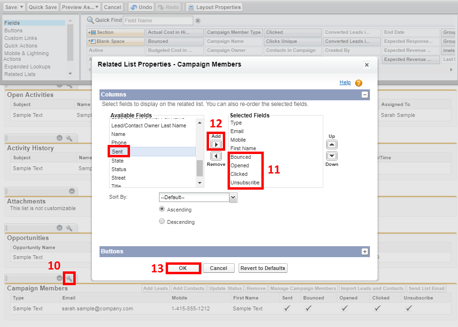This screenshot has width=458, height=327.
Task: Click the Blank Space palette item
Action: coord(116,41)
